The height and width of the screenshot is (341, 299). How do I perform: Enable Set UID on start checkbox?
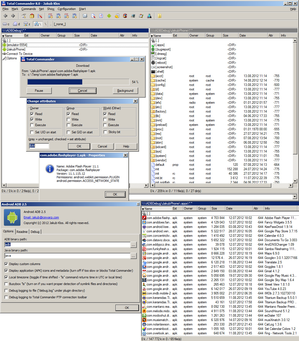pyautogui.click(x=32, y=132)
